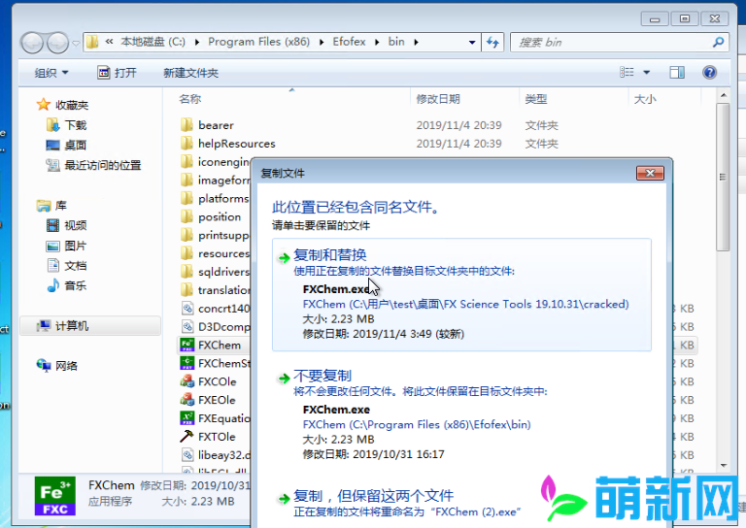Expand the arrow after bin in the address bar
The width and height of the screenshot is (746, 528).
pos(417,43)
